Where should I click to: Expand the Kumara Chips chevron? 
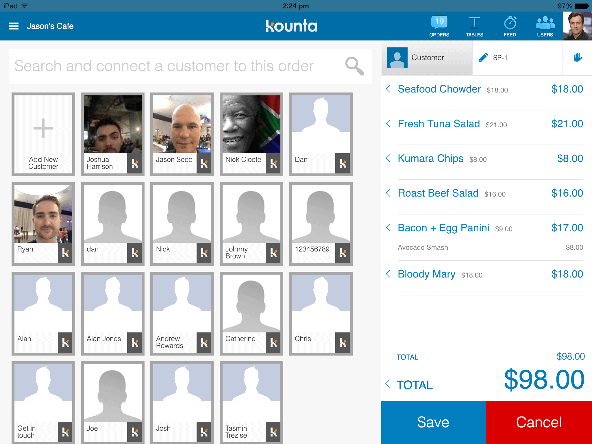pos(388,158)
